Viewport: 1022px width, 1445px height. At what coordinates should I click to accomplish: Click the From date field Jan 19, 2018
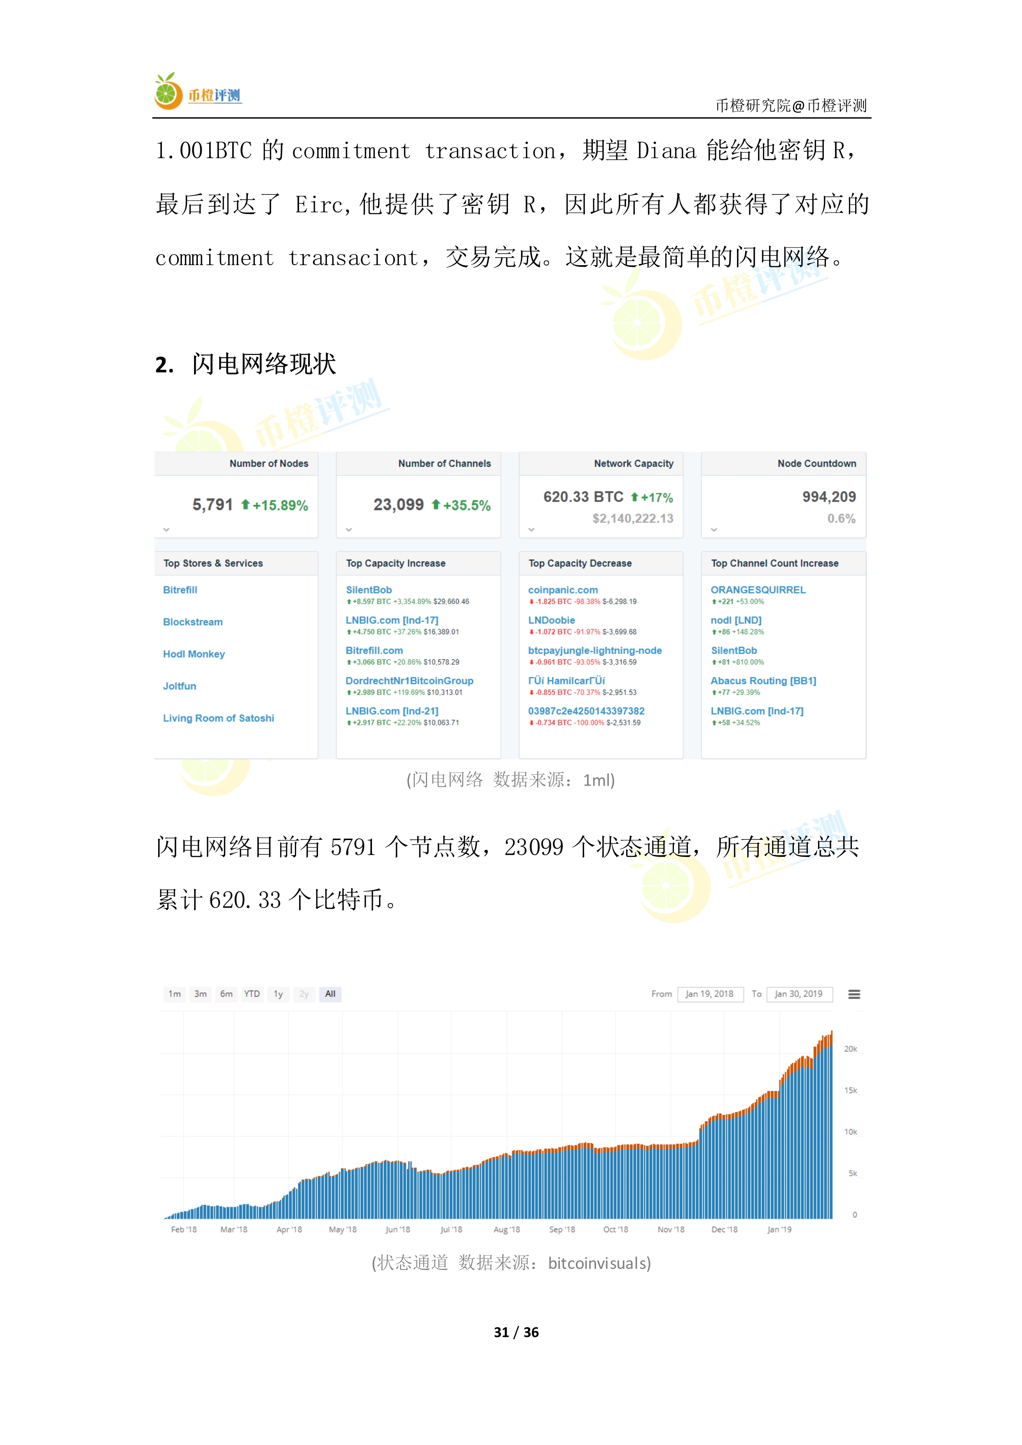(x=710, y=994)
